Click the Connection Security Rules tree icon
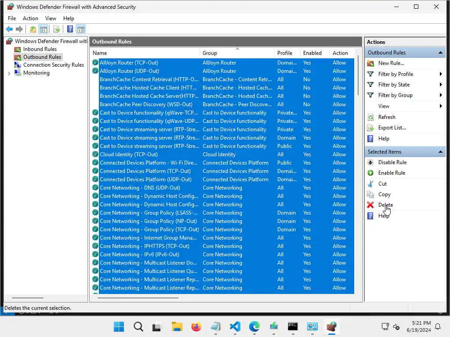The height and width of the screenshot is (337, 450). [18, 65]
